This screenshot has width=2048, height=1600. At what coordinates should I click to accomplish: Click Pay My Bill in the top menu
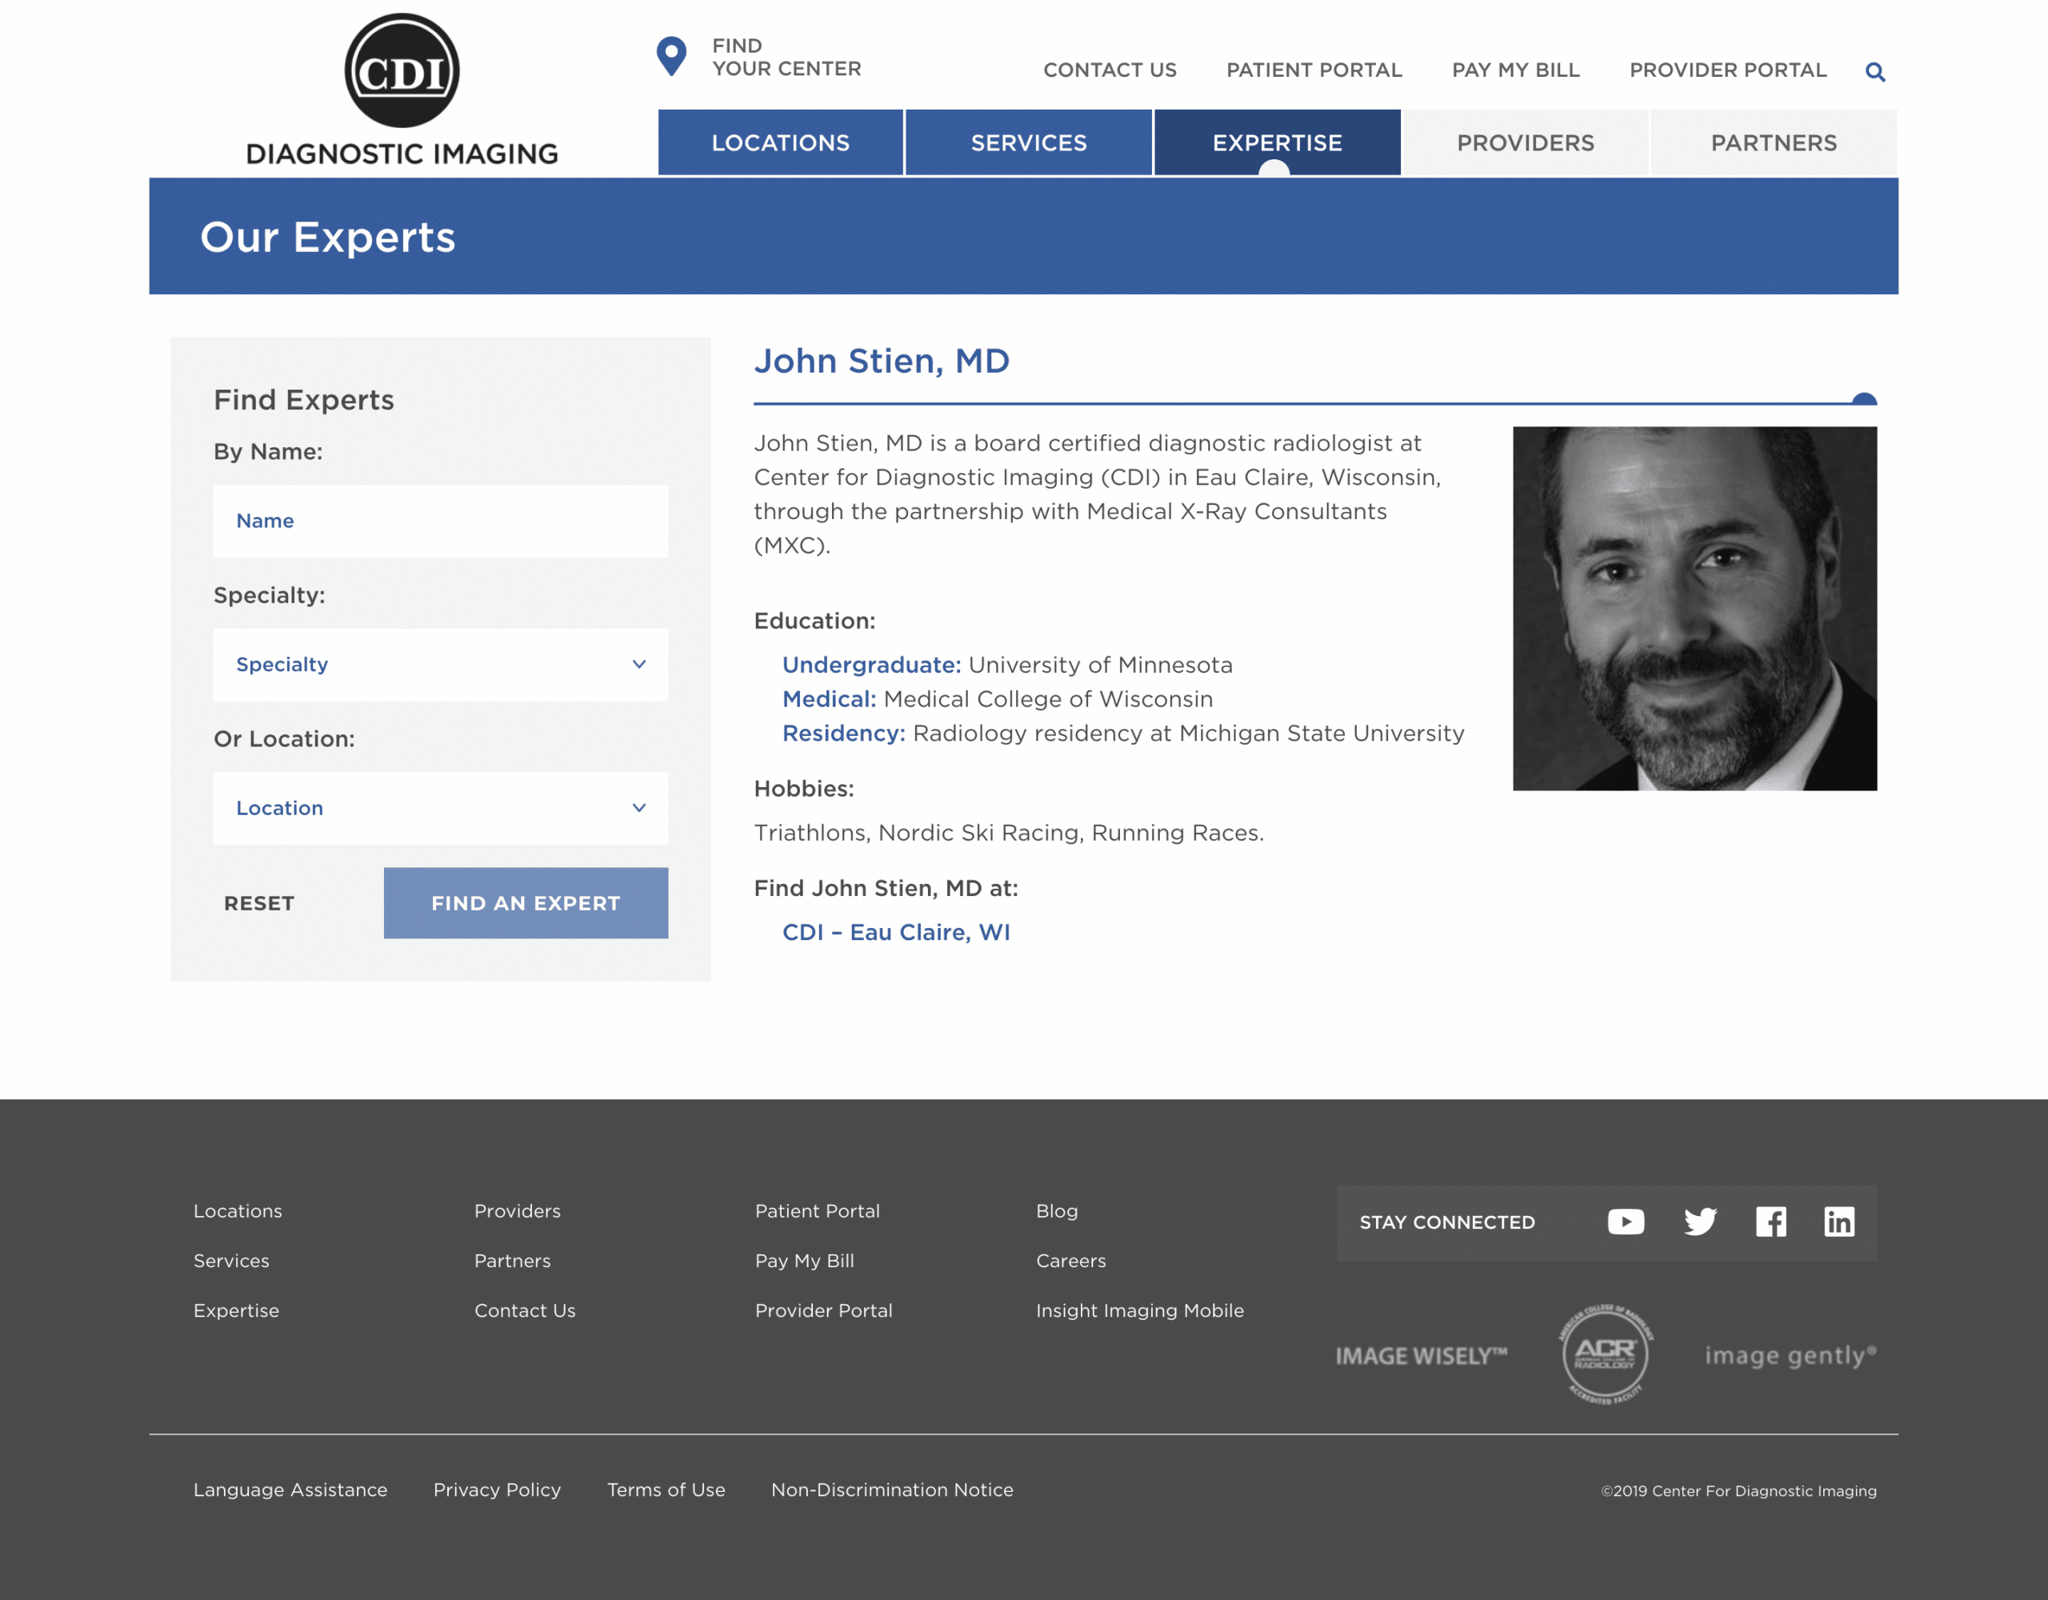tap(1515, 70)
